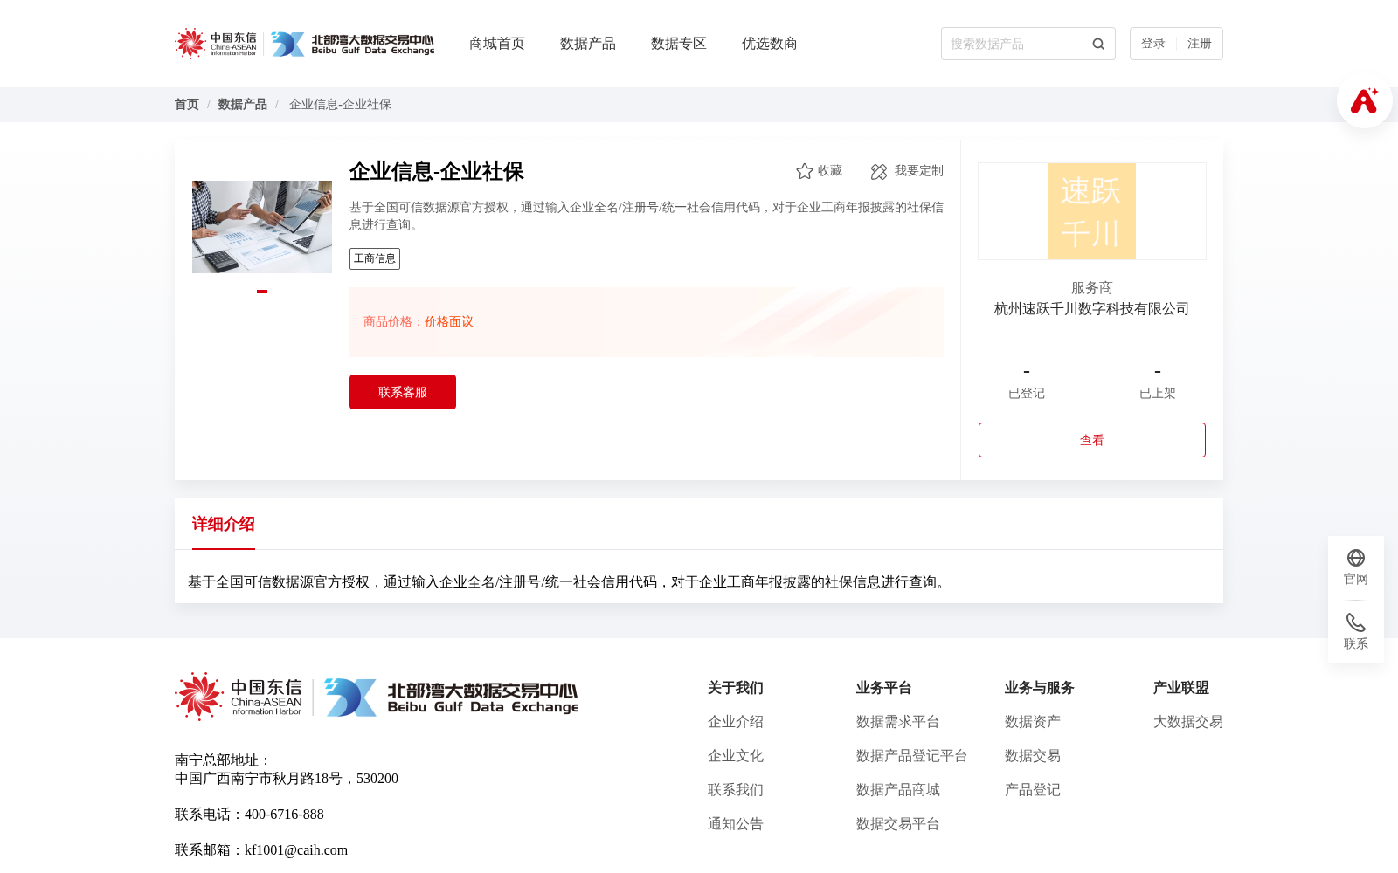Open the 数据专区 navigation menu

tap(679, 44)
